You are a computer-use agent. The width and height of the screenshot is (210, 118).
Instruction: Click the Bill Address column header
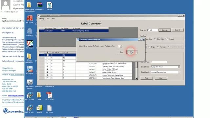pos(90,29)
